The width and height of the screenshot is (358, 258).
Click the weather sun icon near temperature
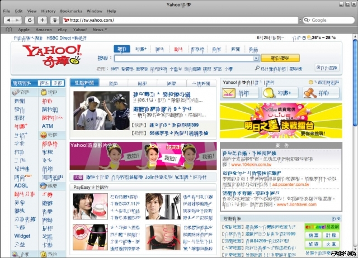309,37
